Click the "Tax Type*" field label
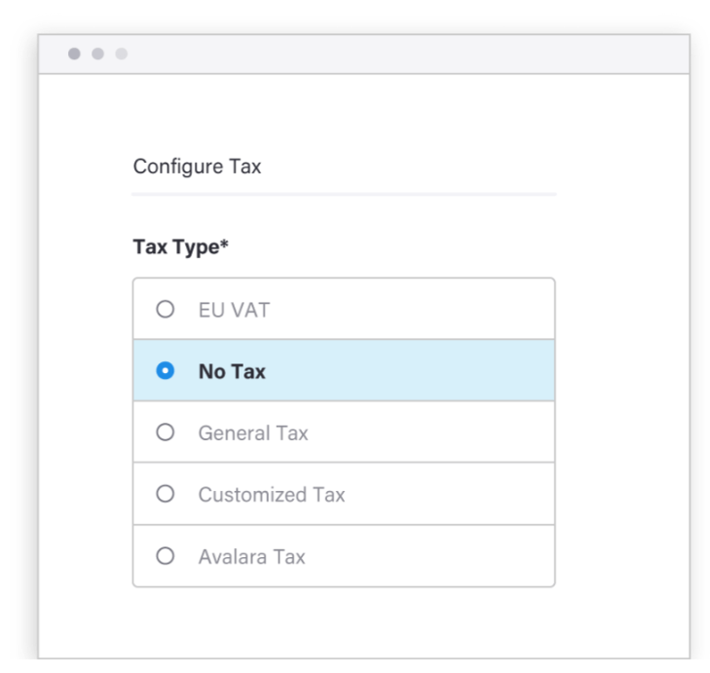This screenshot has width=710, height=673. coord(180,247)
